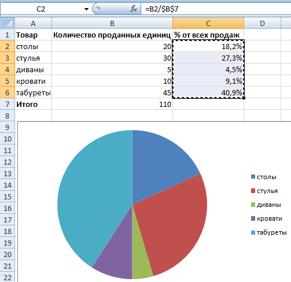Select row 5 header
Viewport: 291px width, 282px height.
[x=8, y=81]
